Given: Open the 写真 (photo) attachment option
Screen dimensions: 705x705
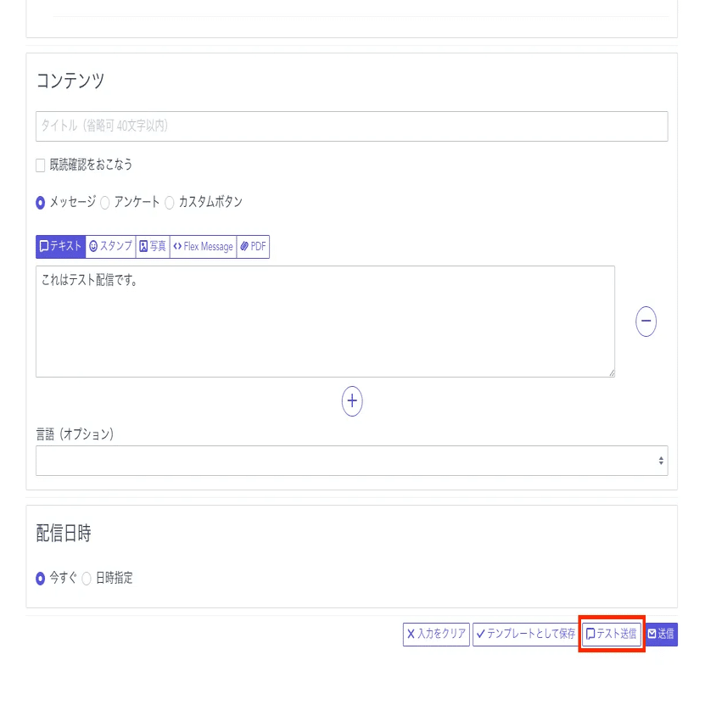Looking at the screenshot, I should 144,246.
